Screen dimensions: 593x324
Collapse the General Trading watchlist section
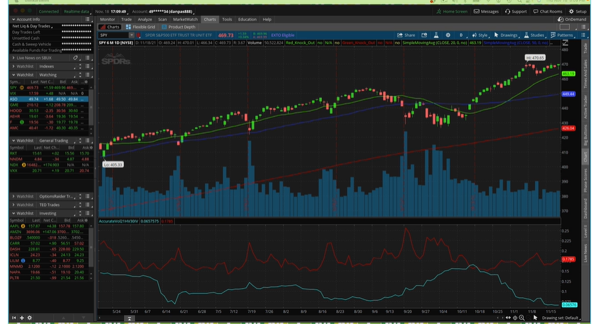[x=14, y=140]
